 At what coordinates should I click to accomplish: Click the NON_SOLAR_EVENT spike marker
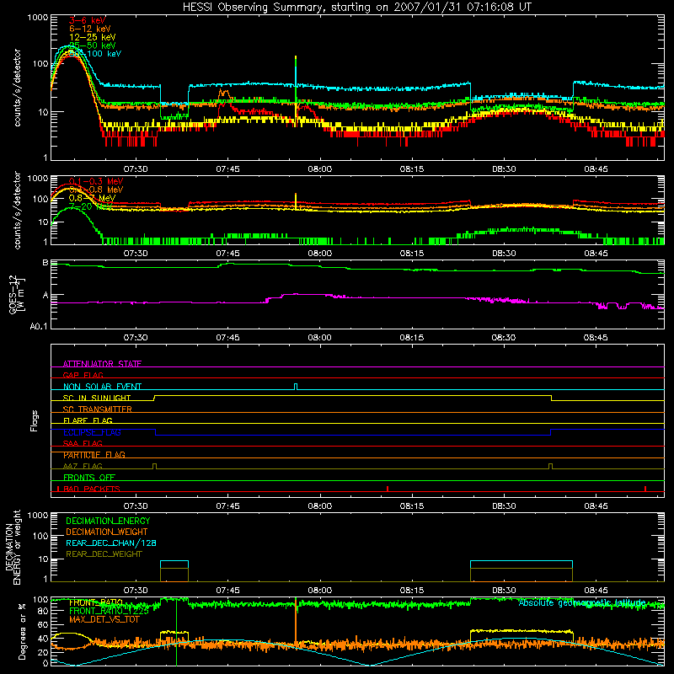pos(296,387)
